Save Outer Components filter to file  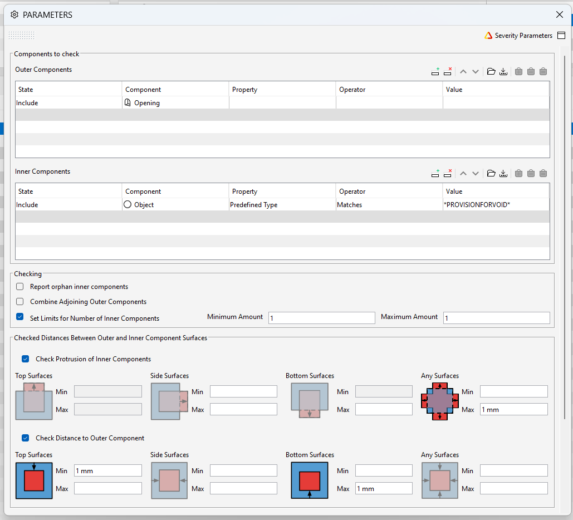(503, 72)
